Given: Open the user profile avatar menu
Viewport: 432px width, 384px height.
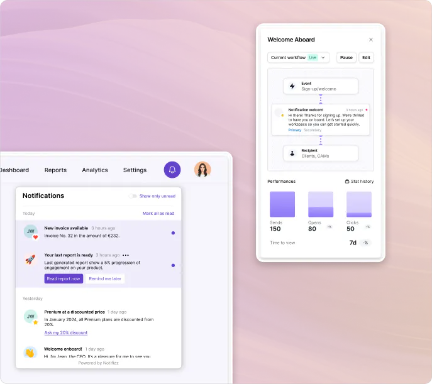Looking at the screenshot, I should [202, 170].
